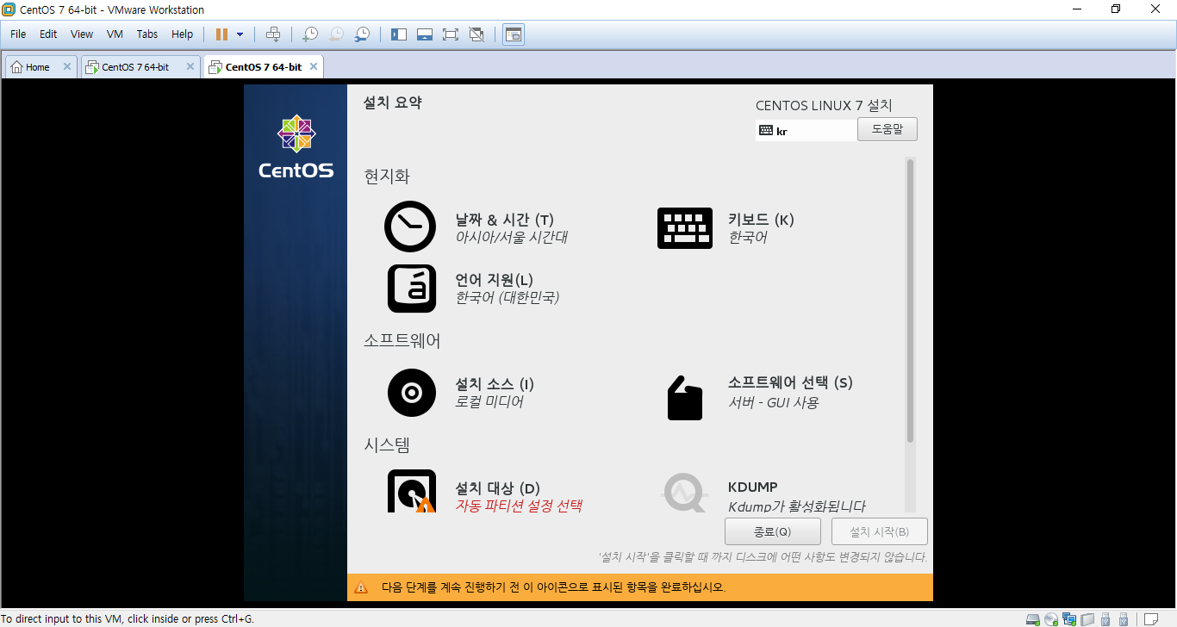Open the View menu

click(82, 34)
